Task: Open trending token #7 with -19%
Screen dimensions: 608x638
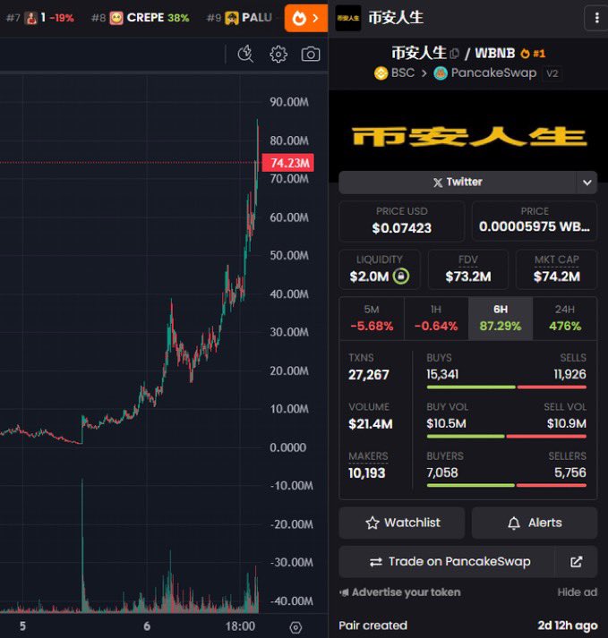Action: [x=40, y=18]
